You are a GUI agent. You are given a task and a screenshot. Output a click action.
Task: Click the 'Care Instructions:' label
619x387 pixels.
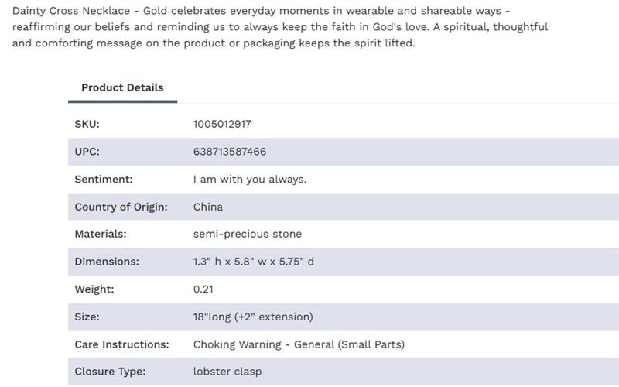coord(121,344)
